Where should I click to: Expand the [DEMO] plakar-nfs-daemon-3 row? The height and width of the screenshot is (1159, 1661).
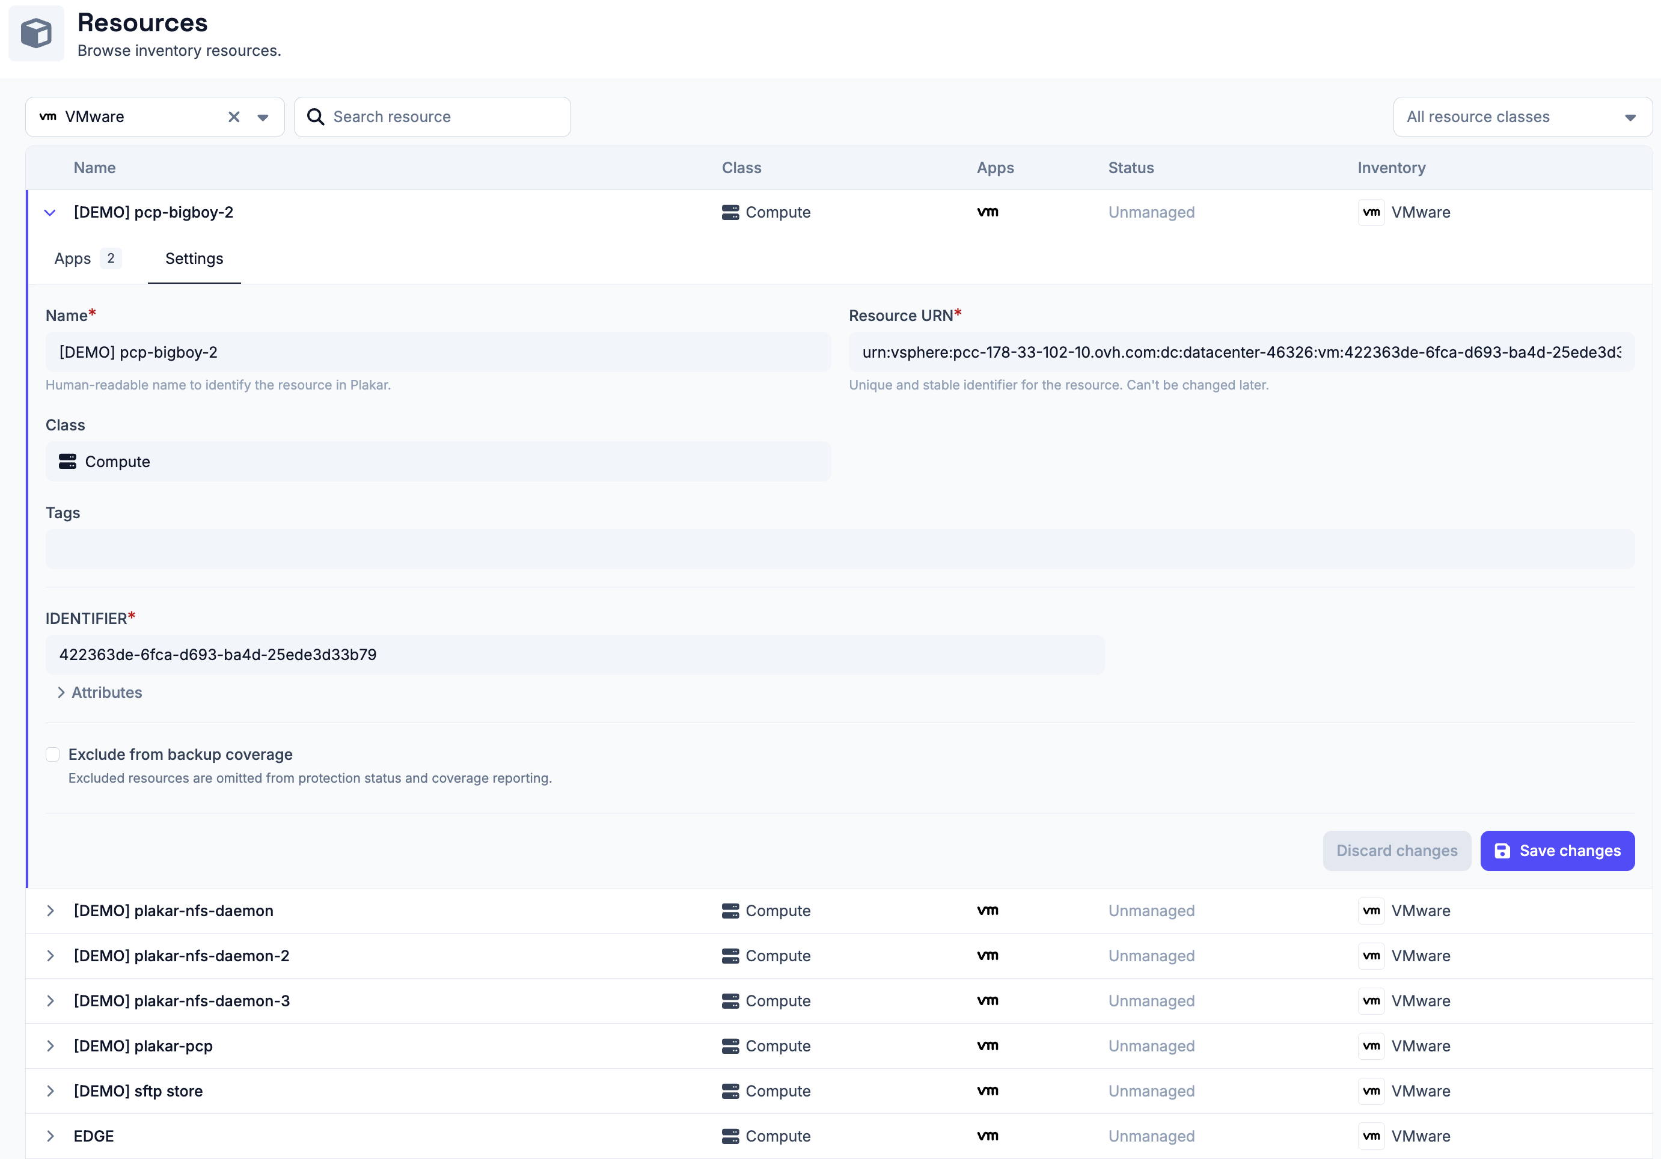pos(50,1002)
